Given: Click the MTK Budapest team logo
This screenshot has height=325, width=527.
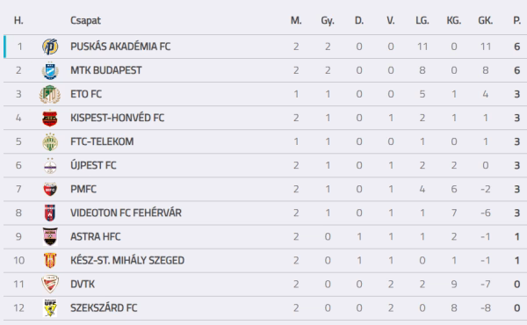Looking at the screenshot, I should 50,70.
